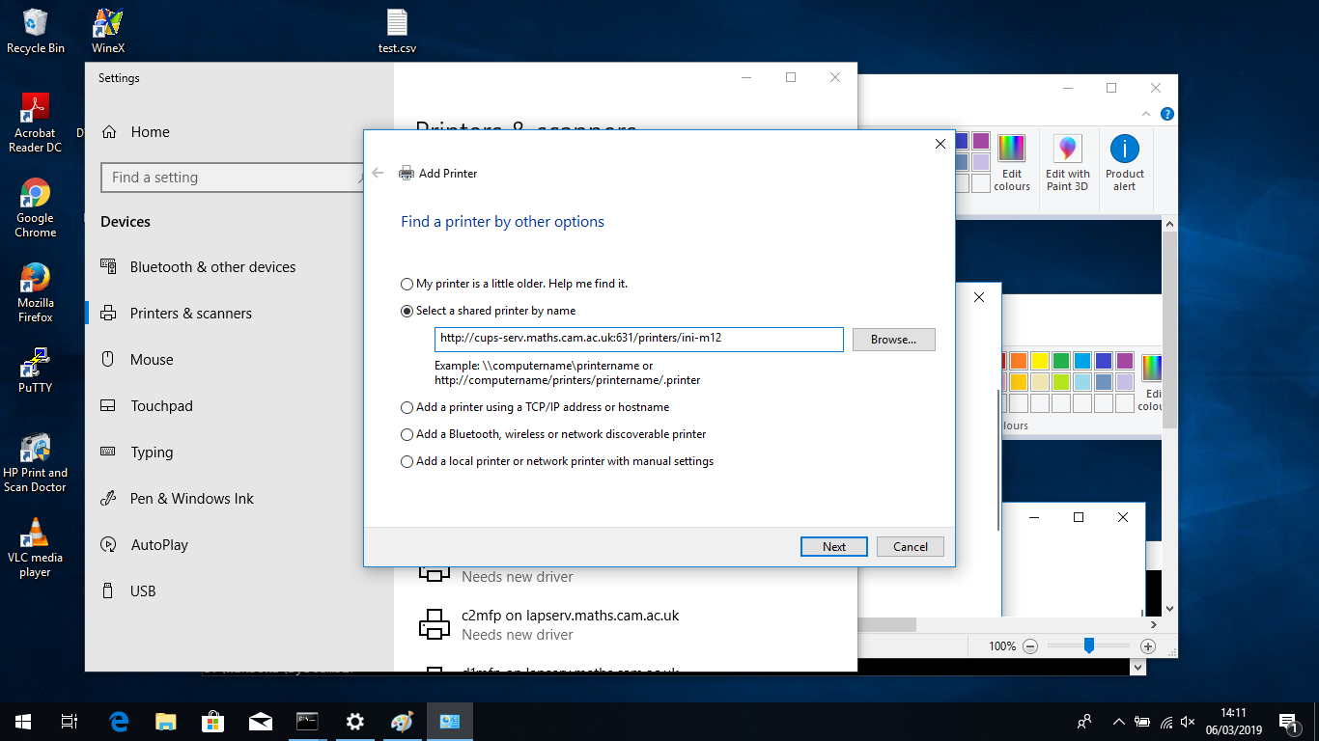Select 'My printer is a little older' option
The image size is (1319, 741).
pos(407,285)
